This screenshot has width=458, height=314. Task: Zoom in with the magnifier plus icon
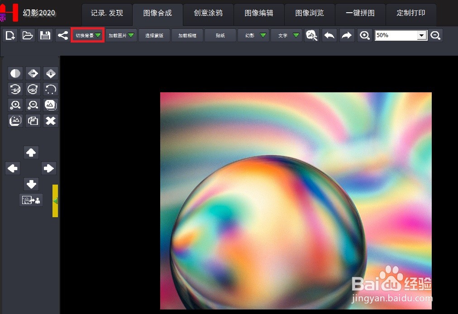point(364,36)
